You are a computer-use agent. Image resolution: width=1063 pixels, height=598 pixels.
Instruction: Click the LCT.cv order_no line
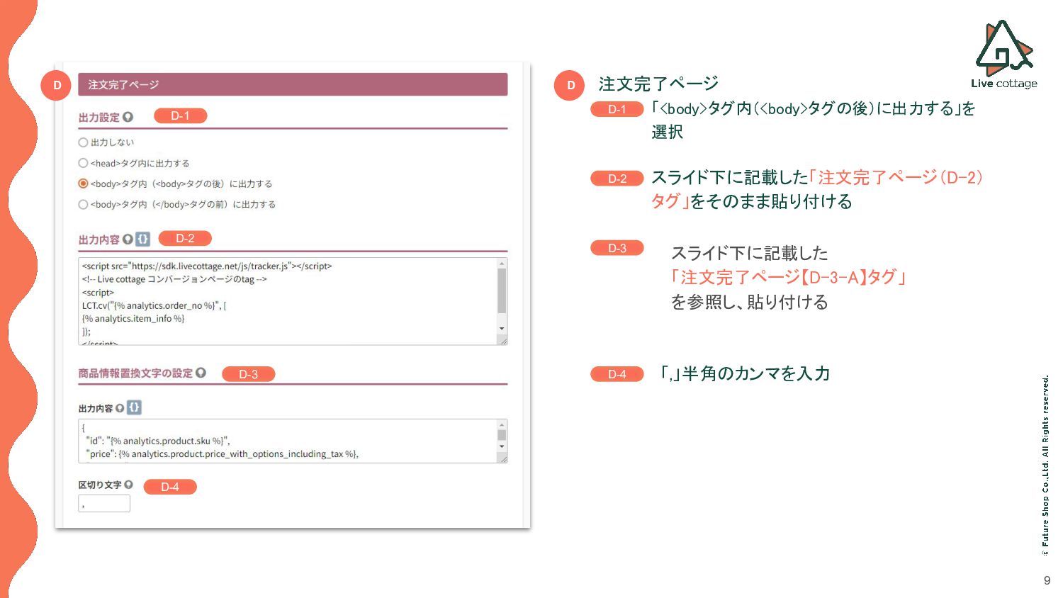[154, 305]
